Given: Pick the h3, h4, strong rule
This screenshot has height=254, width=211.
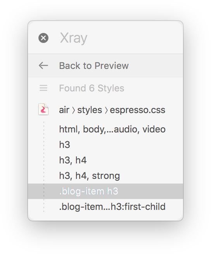Looking at the screenshot, I should click(105, 176).
